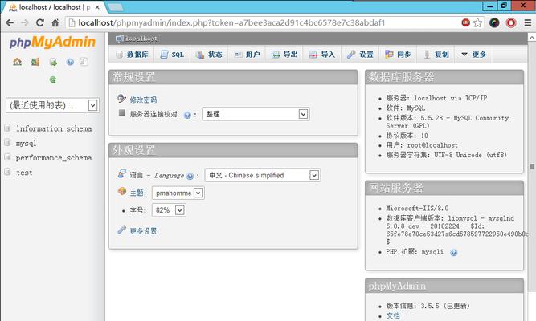
Task: Click the 修改密码 link
Action: [x=143, y=100]
